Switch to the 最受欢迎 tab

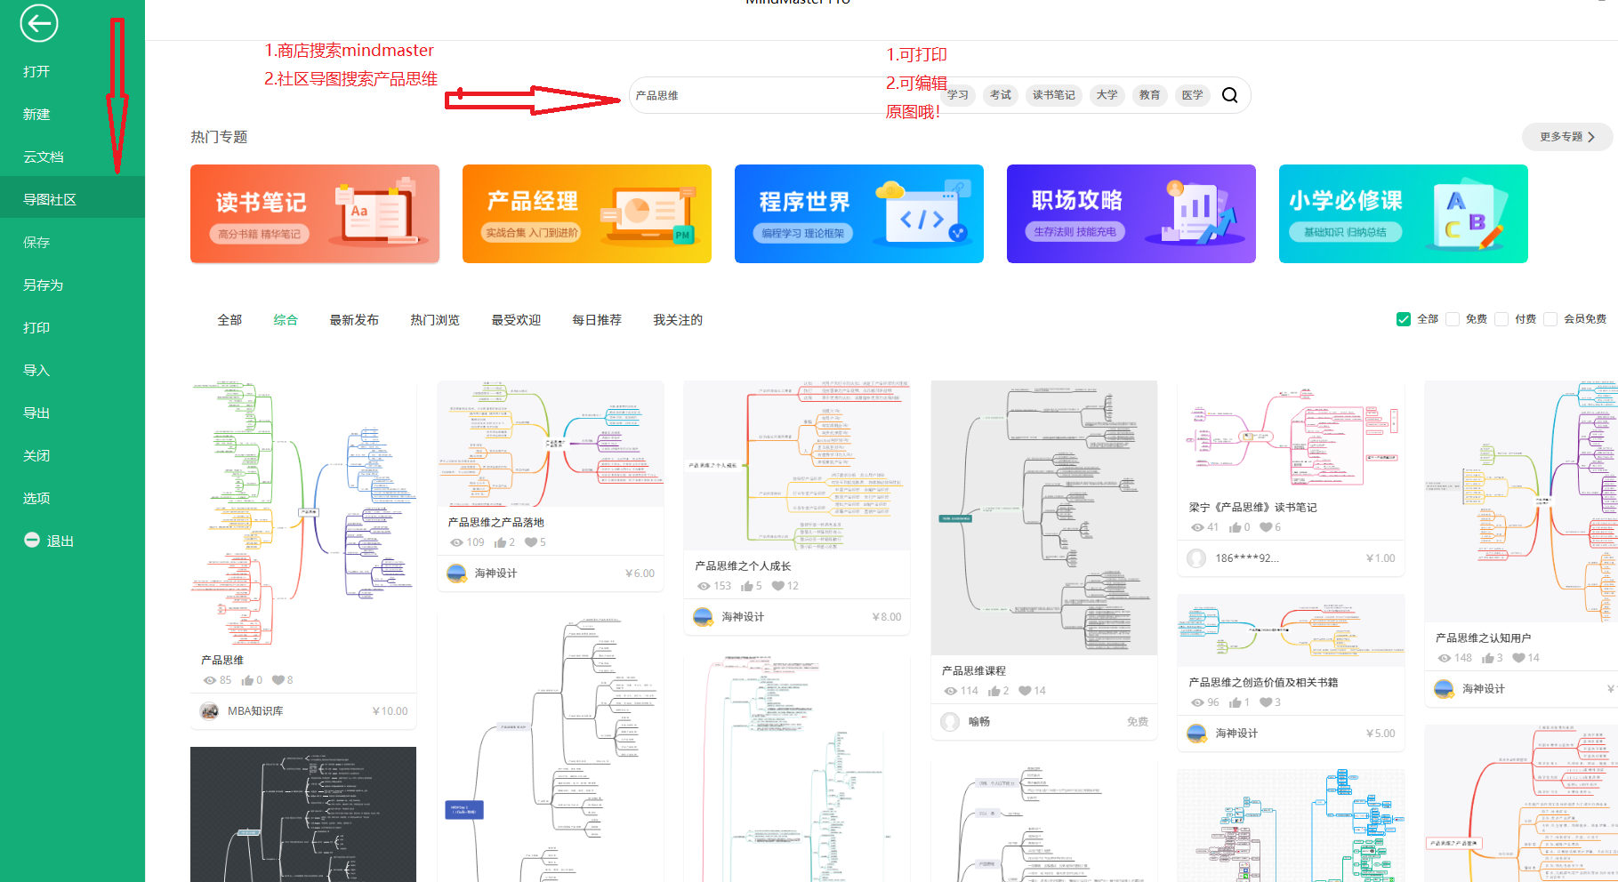point(516,320)
